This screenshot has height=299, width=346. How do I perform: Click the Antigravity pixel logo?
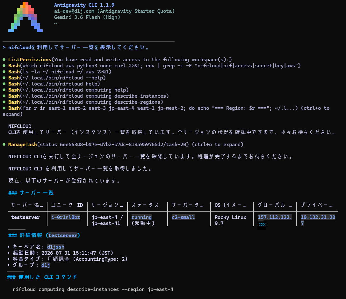coord(25,17)
